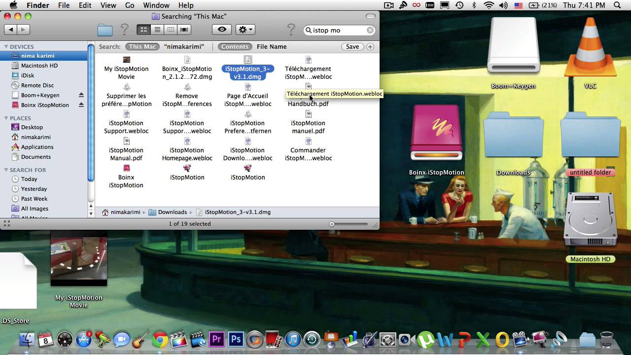Open the Edit menu
The width and height of the screenshot is (631, 355).
point(85,5)
